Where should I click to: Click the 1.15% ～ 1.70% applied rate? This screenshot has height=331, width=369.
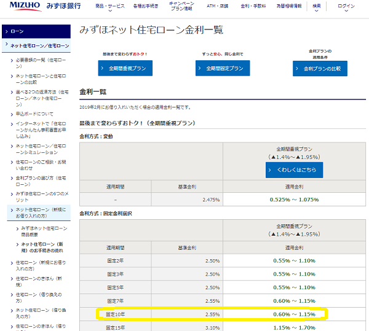coord(294,328)
